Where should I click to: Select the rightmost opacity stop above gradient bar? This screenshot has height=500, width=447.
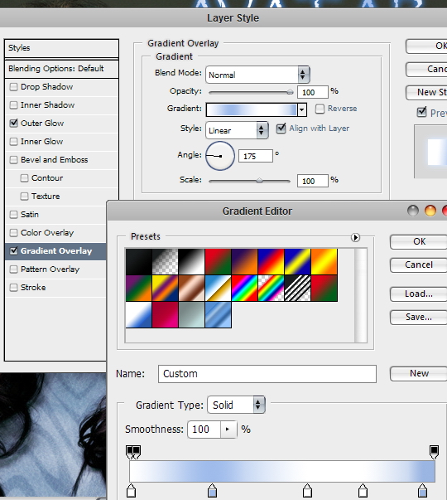pyautogui.click(x=434, y=452)
